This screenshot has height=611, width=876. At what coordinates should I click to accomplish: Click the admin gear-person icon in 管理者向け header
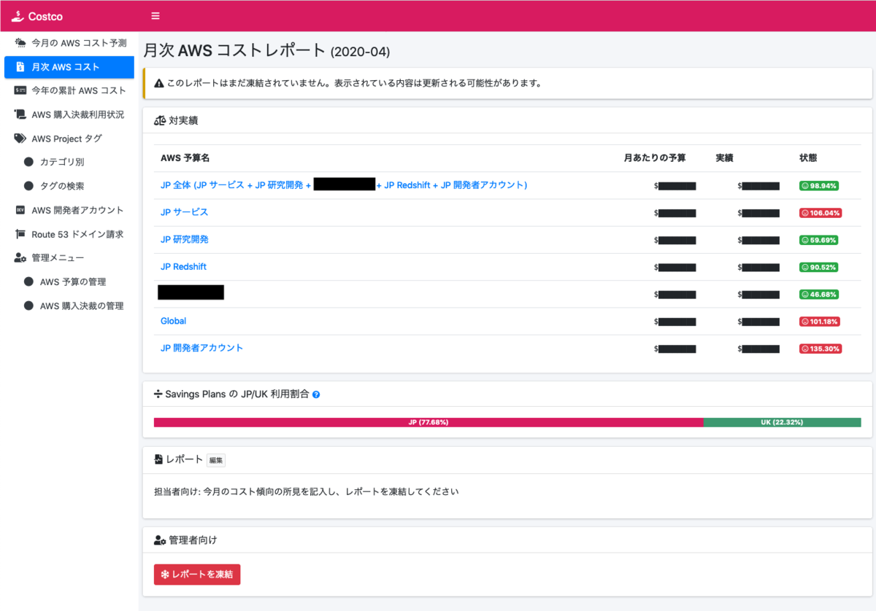(158, 540)
